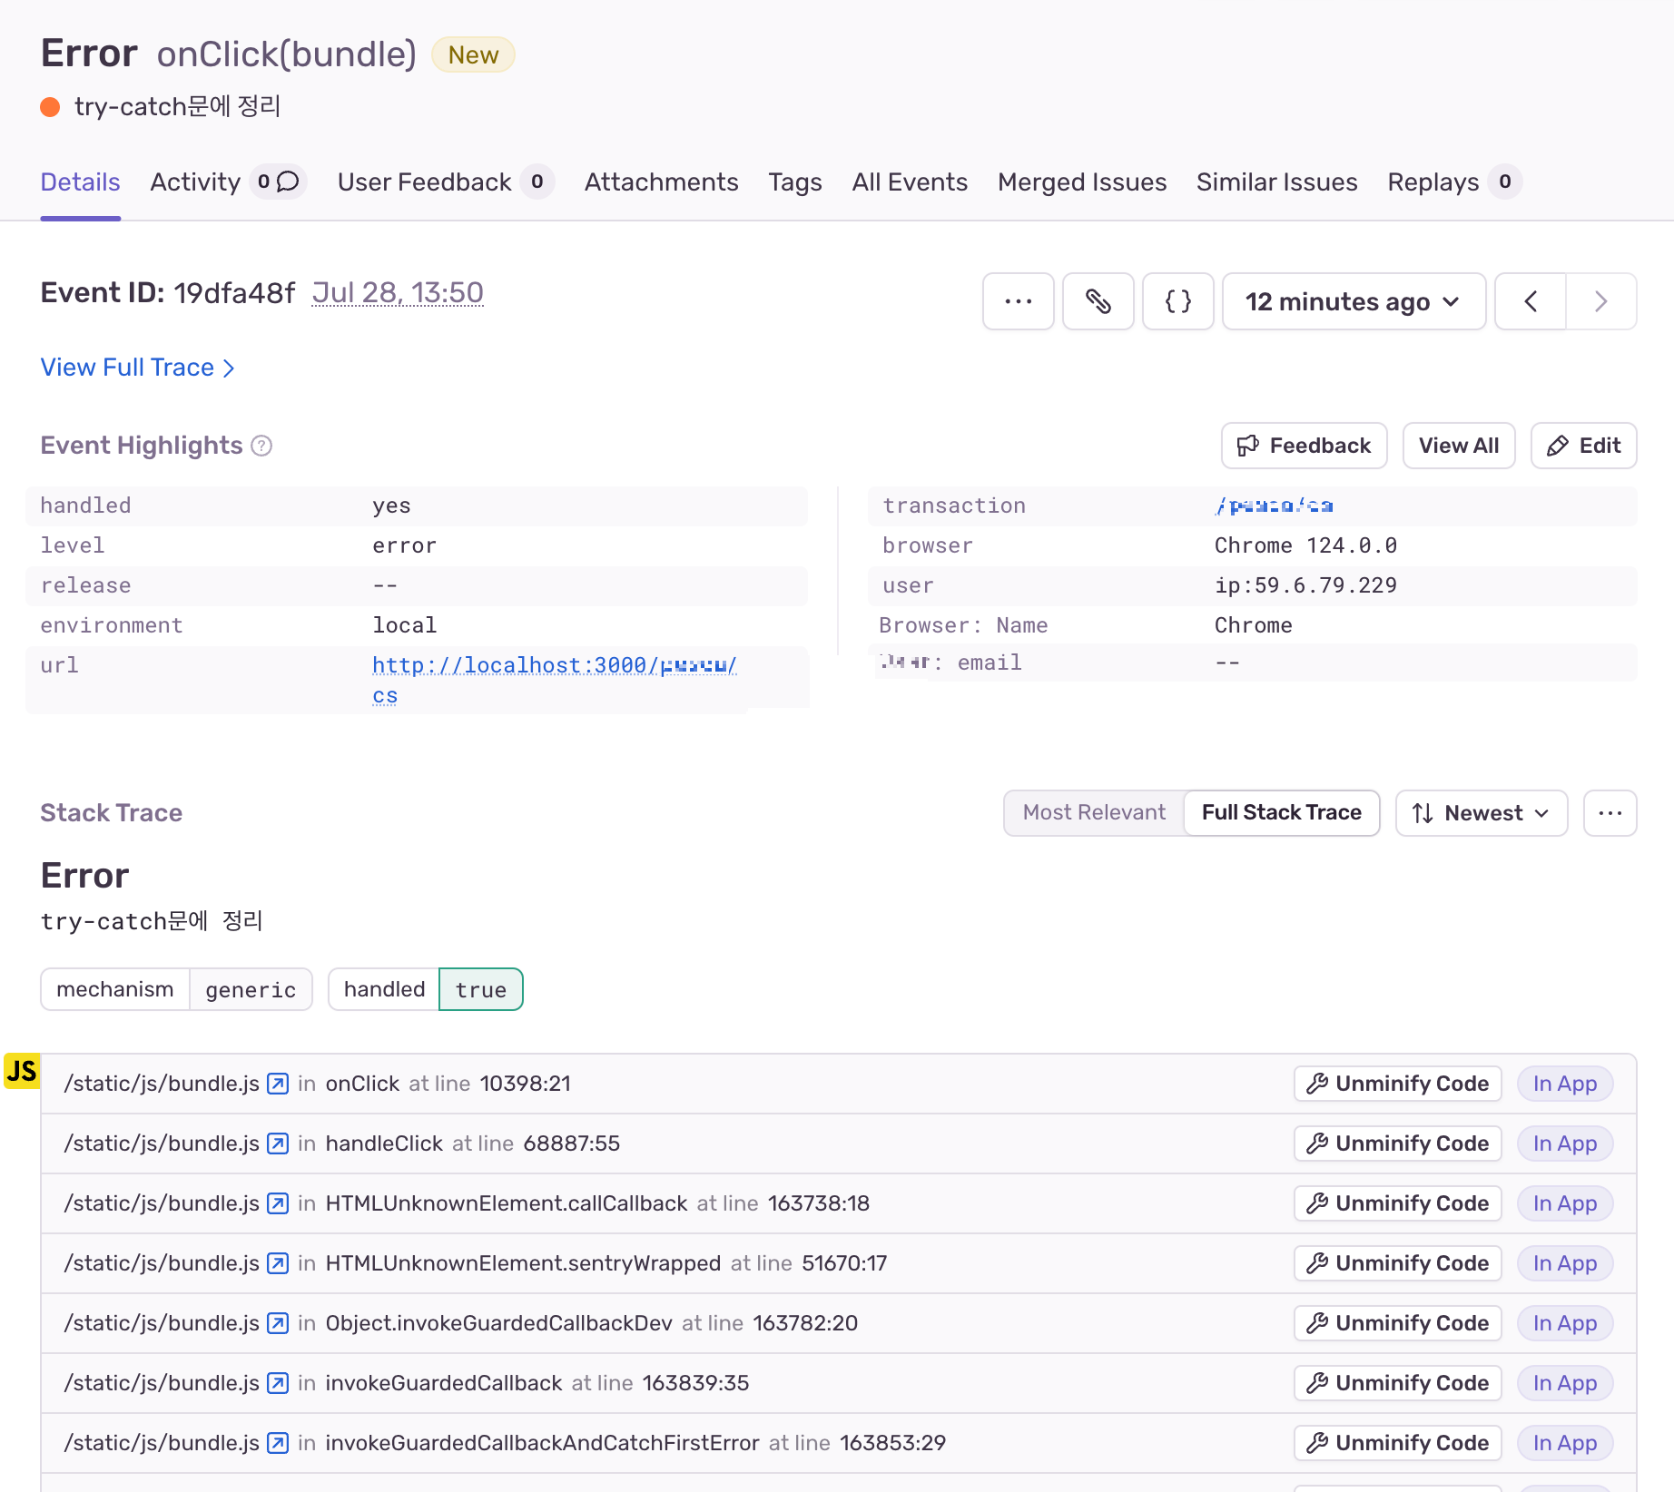The width and height of the screenshot is (1674, 1492).
Task: Open the localhost:3000 url link
Action: tap(554, 680)
